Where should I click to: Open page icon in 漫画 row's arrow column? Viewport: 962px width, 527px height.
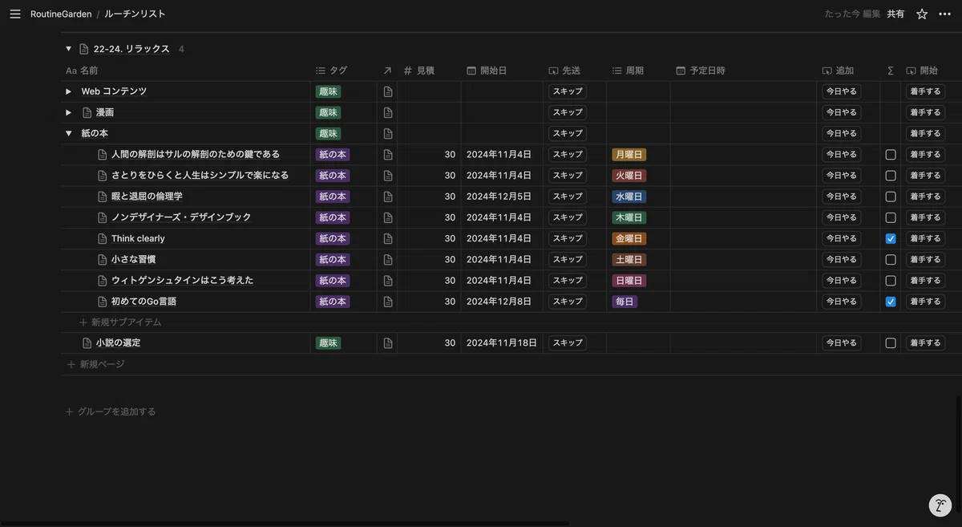tap(388, 112)
